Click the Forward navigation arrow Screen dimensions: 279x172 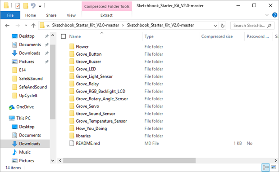pos(18,26)
